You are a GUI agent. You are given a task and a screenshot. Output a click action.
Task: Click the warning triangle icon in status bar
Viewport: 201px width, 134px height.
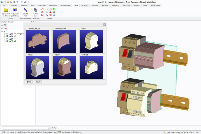[x=164, y=132]
